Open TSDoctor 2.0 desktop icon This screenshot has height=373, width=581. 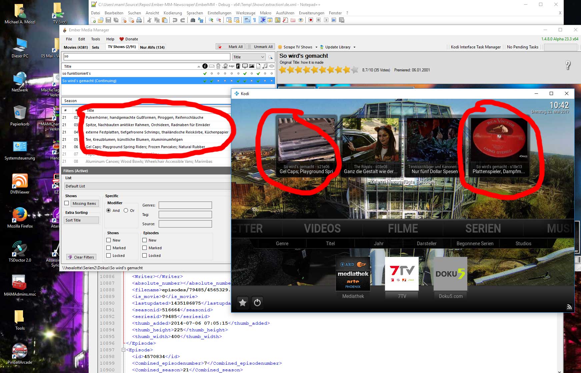[20, 252]
